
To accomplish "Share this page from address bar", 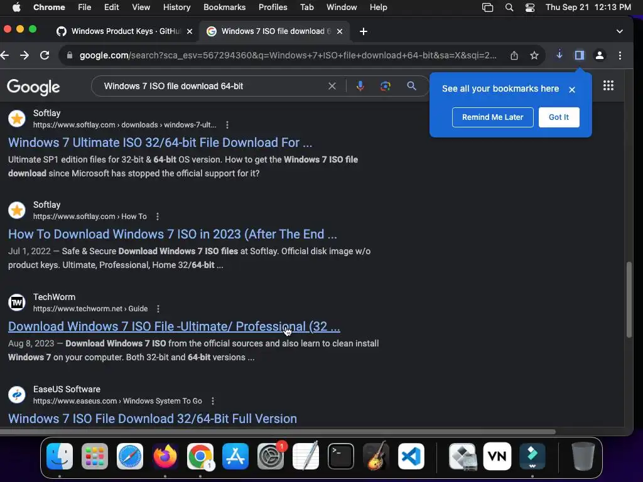I will [514, 55].
